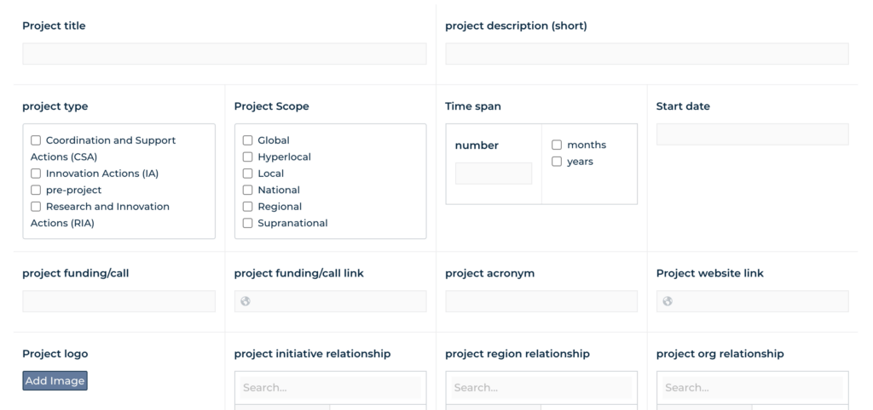Tick the Supranational checkbox
Viewport: 873px width, 410px height.
click(x=248, y=224)
